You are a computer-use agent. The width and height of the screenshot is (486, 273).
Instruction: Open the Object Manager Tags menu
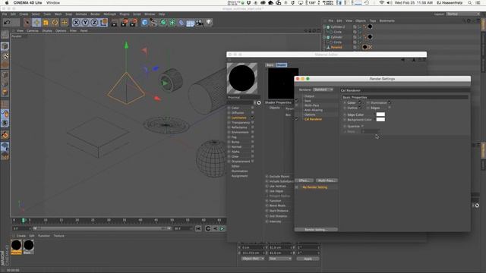click(373, 21)
